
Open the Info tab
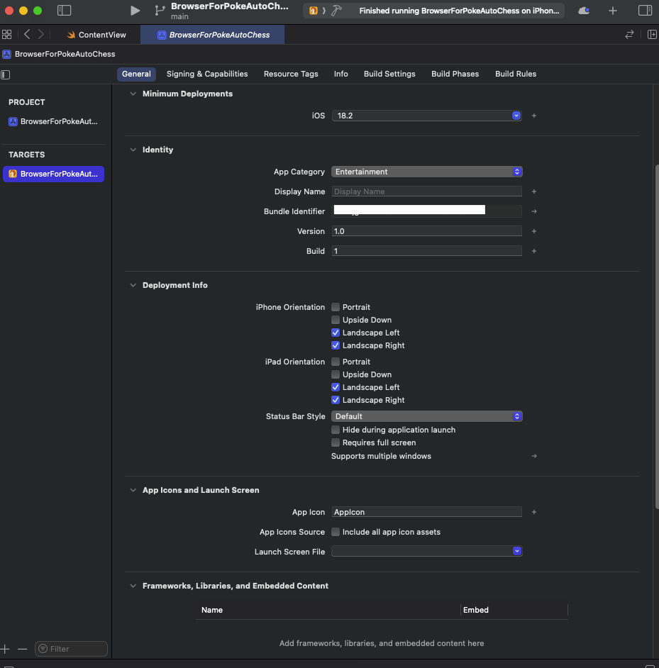[x=341, y=74]
